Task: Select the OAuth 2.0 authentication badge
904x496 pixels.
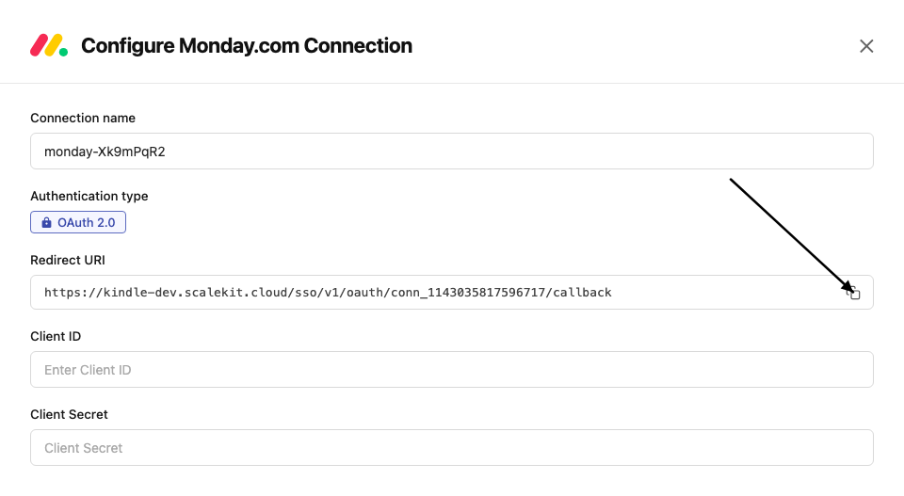Action: (78, 223)
